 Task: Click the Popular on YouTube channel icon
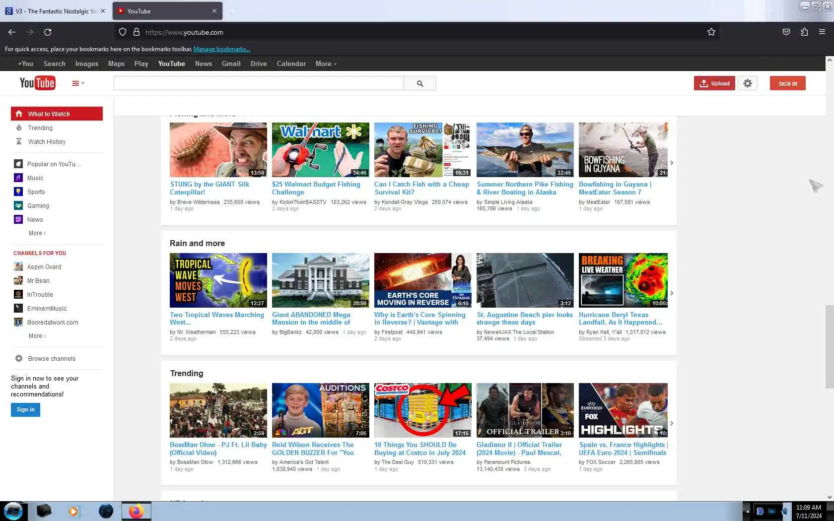click(x=18, y=164)
